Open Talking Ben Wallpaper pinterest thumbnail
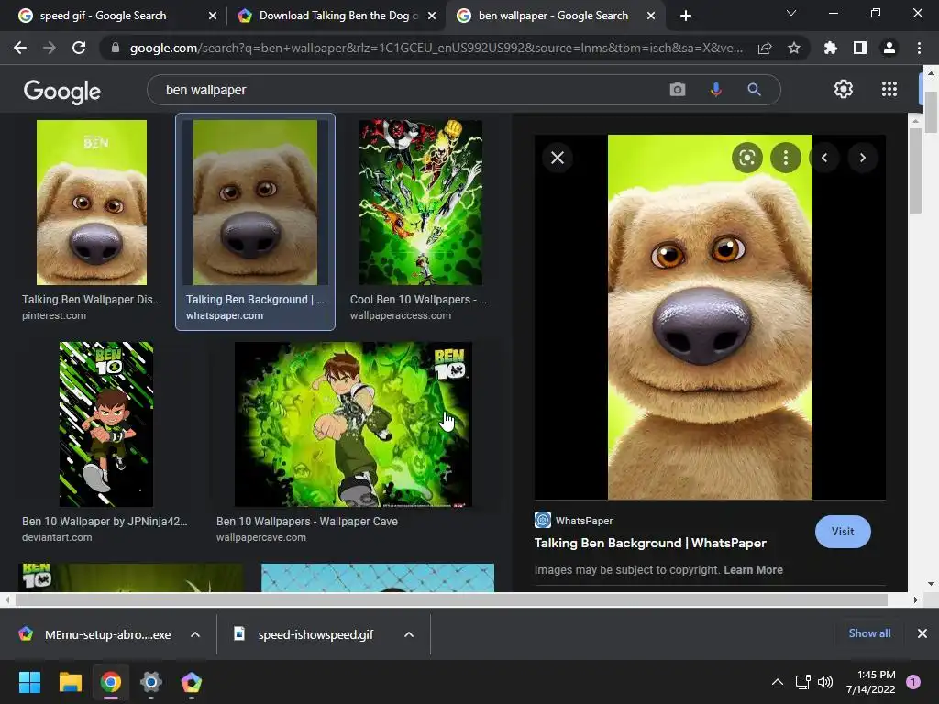939x704 pixels. tap(92, 203)
